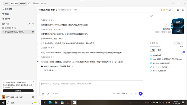Switch to the Code mode tab
The width and height of the screenshot is (187, 105).
(14, 4)
